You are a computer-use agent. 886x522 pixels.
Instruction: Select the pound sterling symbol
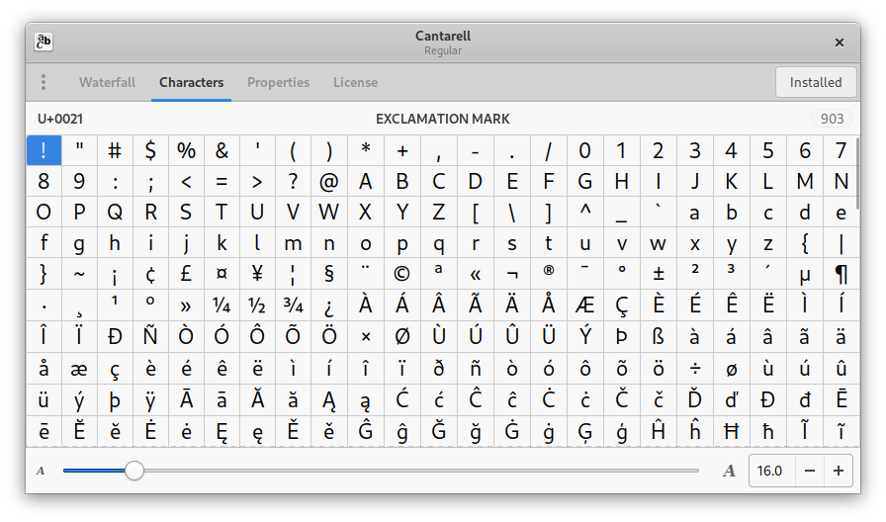[186, 273]
